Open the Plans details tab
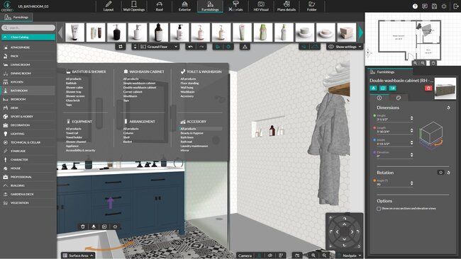 pos(286,6)
